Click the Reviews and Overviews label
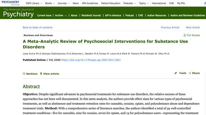This screenshot has height=115, width=206. (x=38, y=35)
